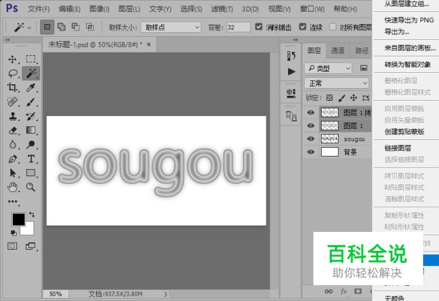This screenshot has width=439, height=301.
Task: Change the screen mode
Action: [30, 246]
